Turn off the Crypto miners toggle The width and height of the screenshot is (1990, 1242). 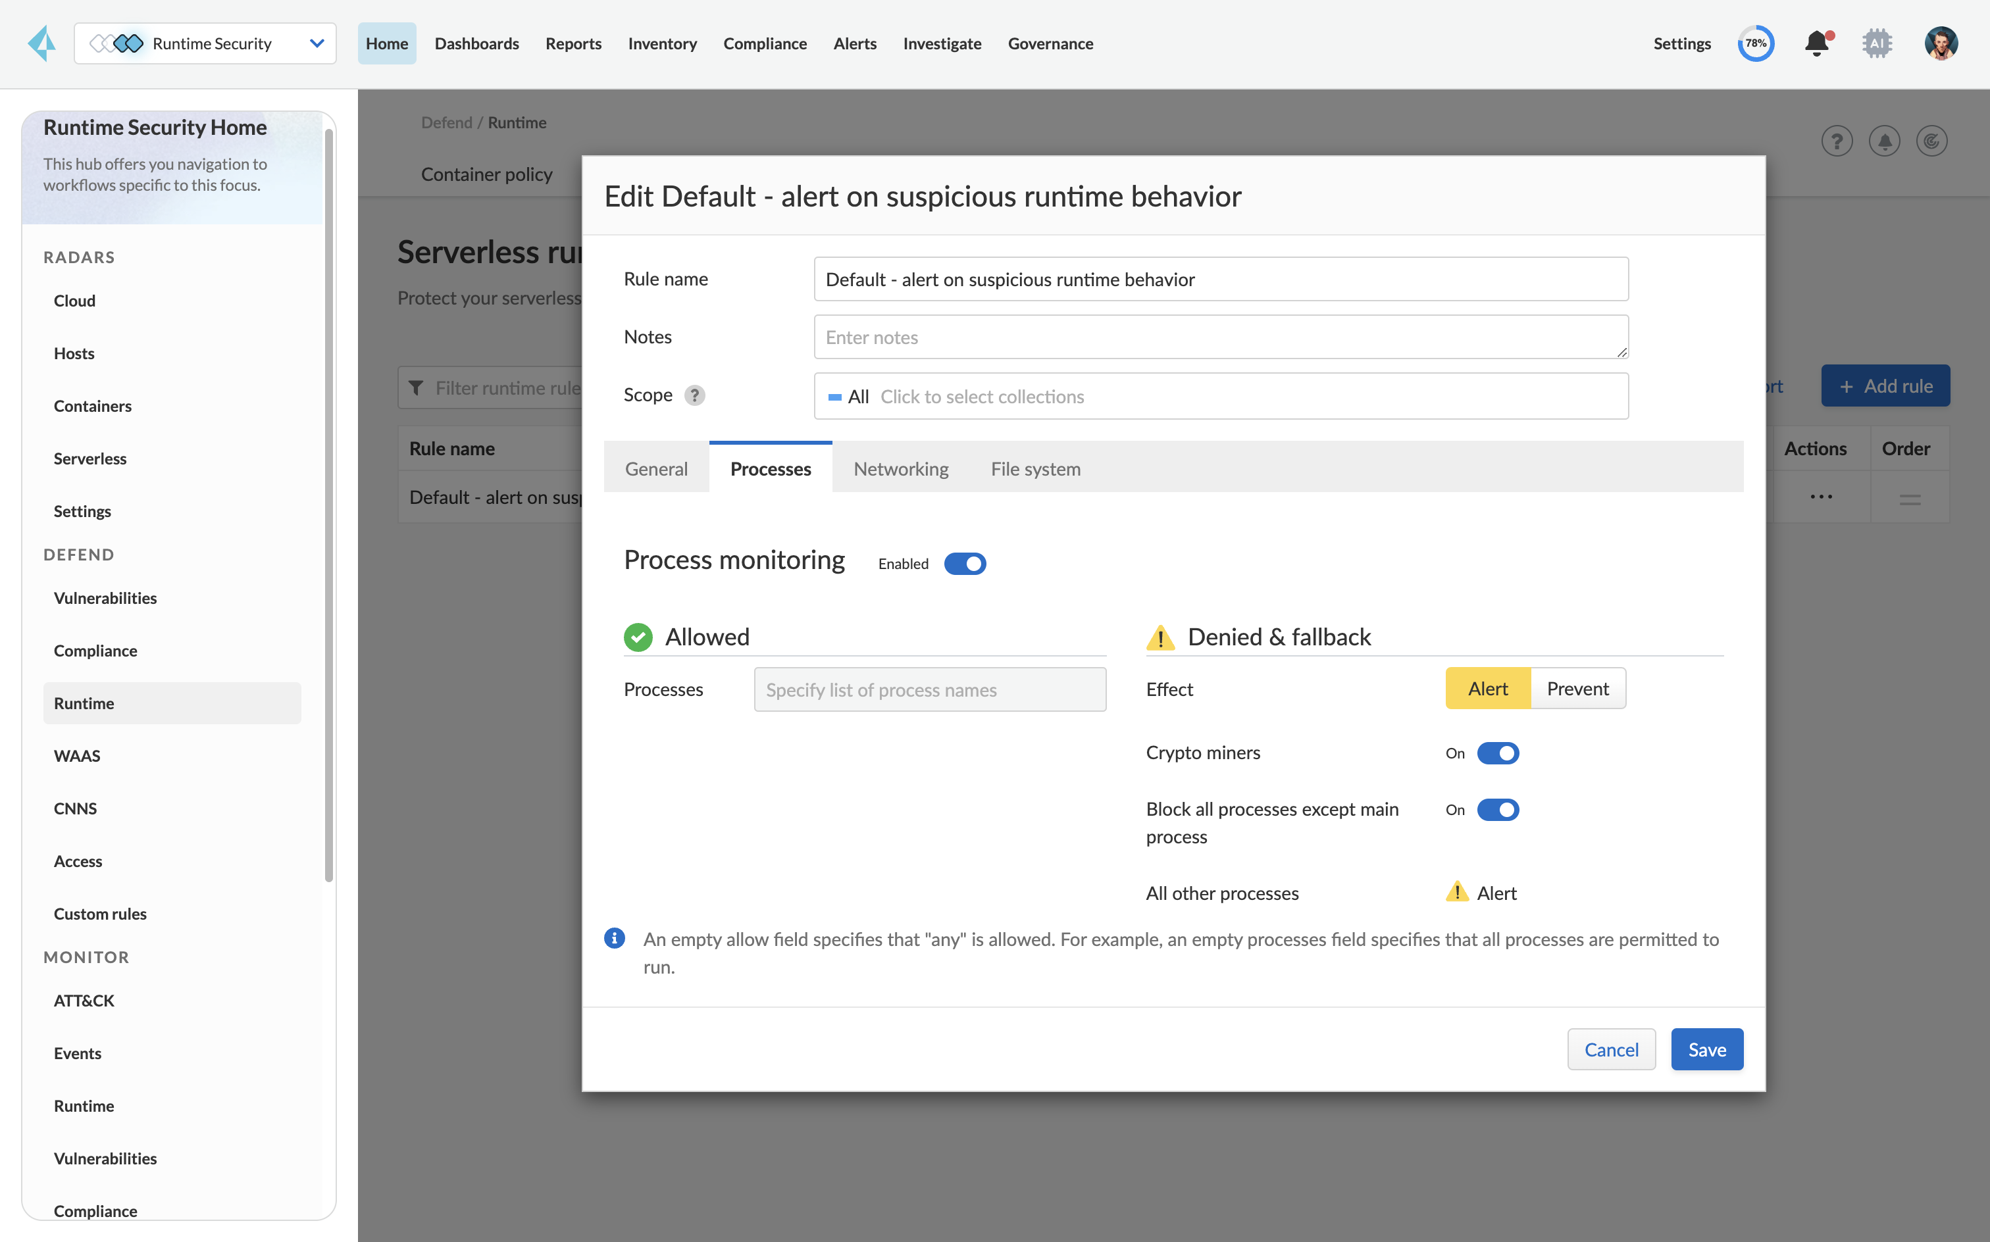[x=1497, y=753]
